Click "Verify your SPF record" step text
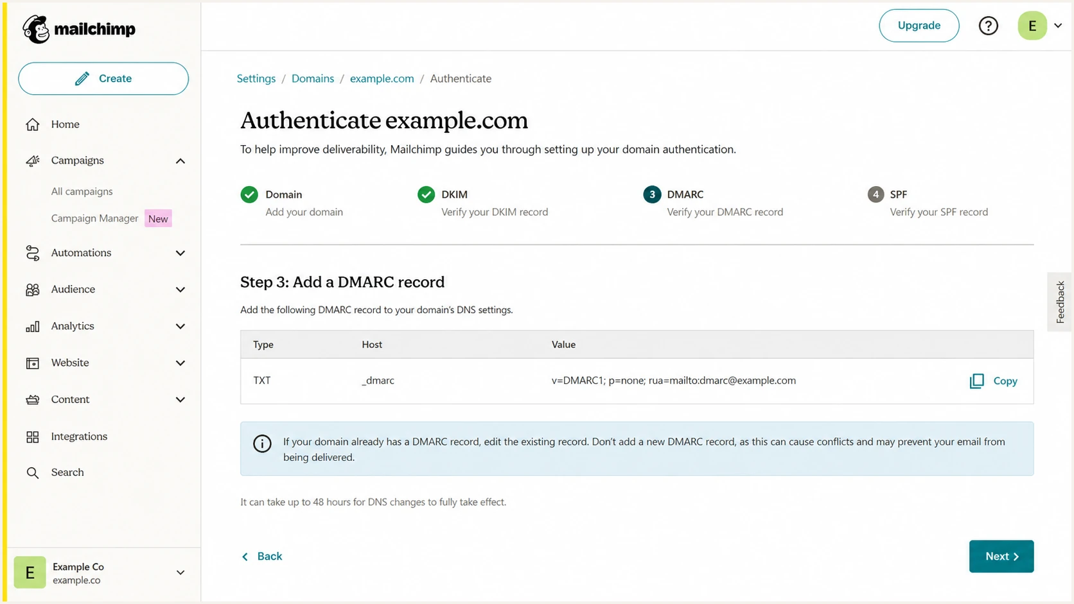Screen dimensions: 1074x604 point(939,212)
